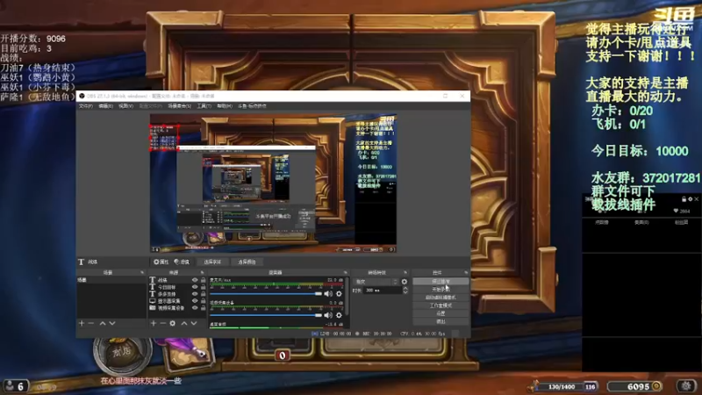
Task: Click the transition duration 300 ms field
Action: [383, 291]
